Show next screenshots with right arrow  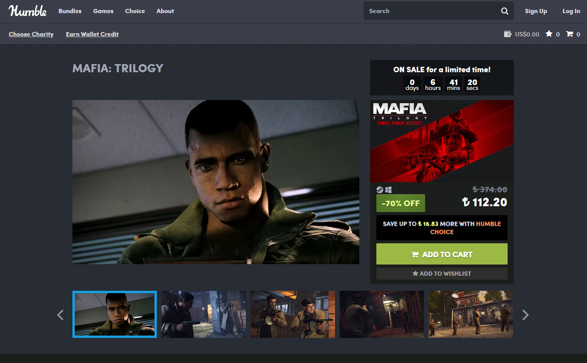coord(525,315)
